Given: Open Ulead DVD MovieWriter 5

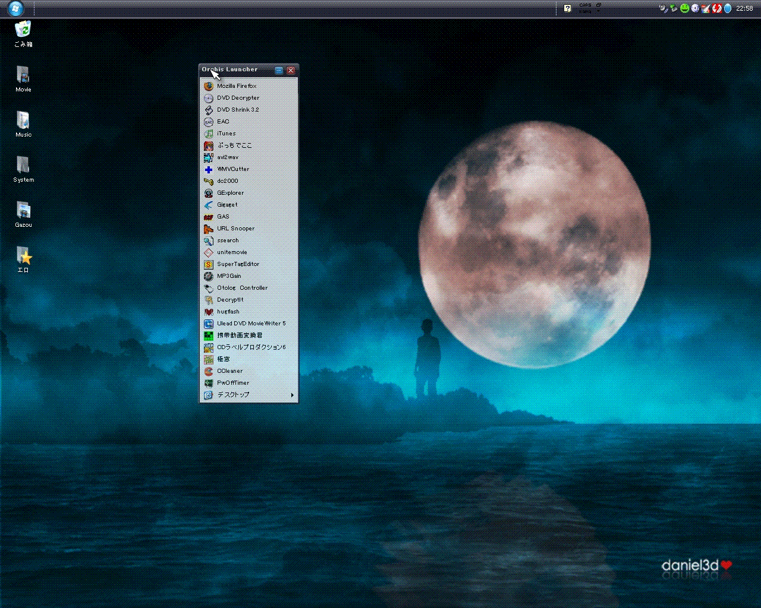Looking at the screenshot, I should tap(249, 324).
